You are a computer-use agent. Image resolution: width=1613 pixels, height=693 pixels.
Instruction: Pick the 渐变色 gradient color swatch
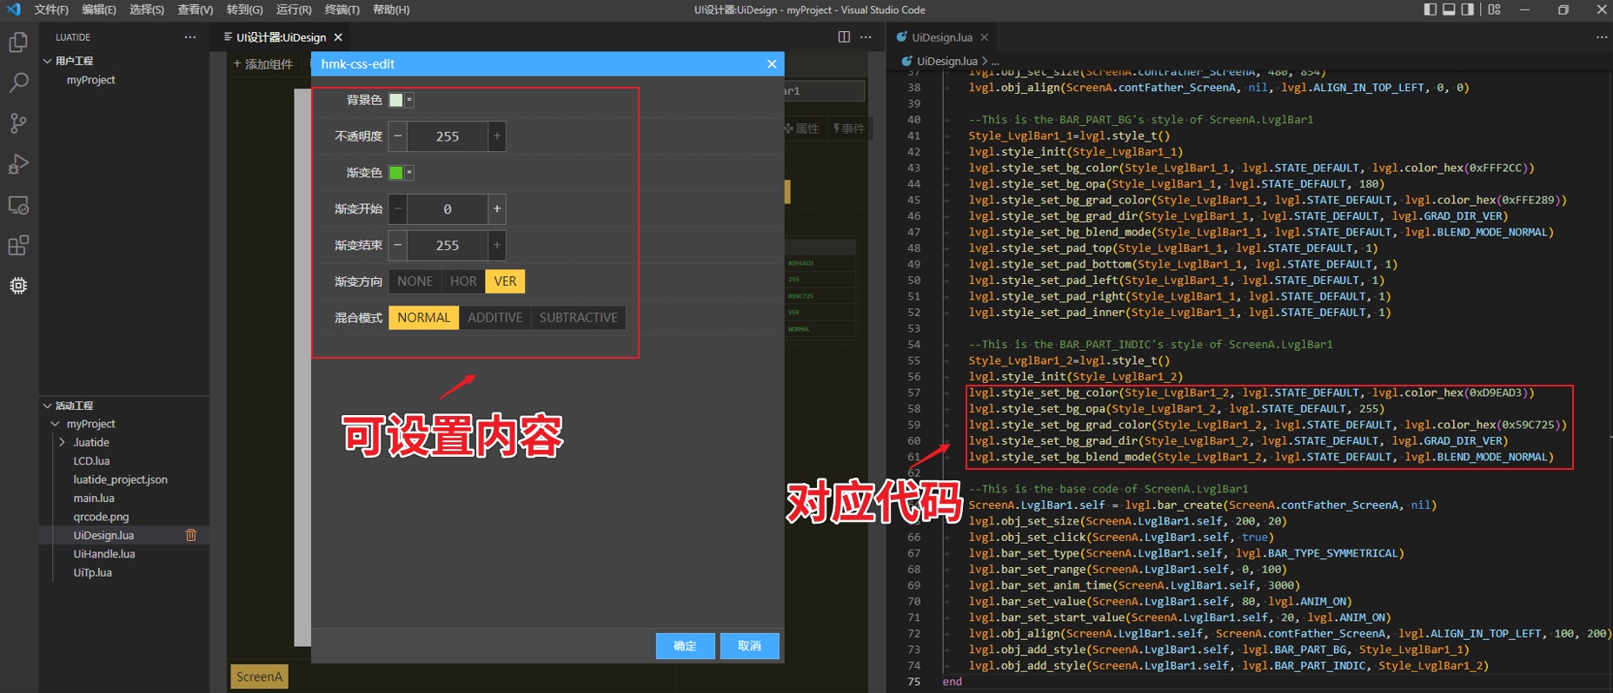[x=396, y=173]
